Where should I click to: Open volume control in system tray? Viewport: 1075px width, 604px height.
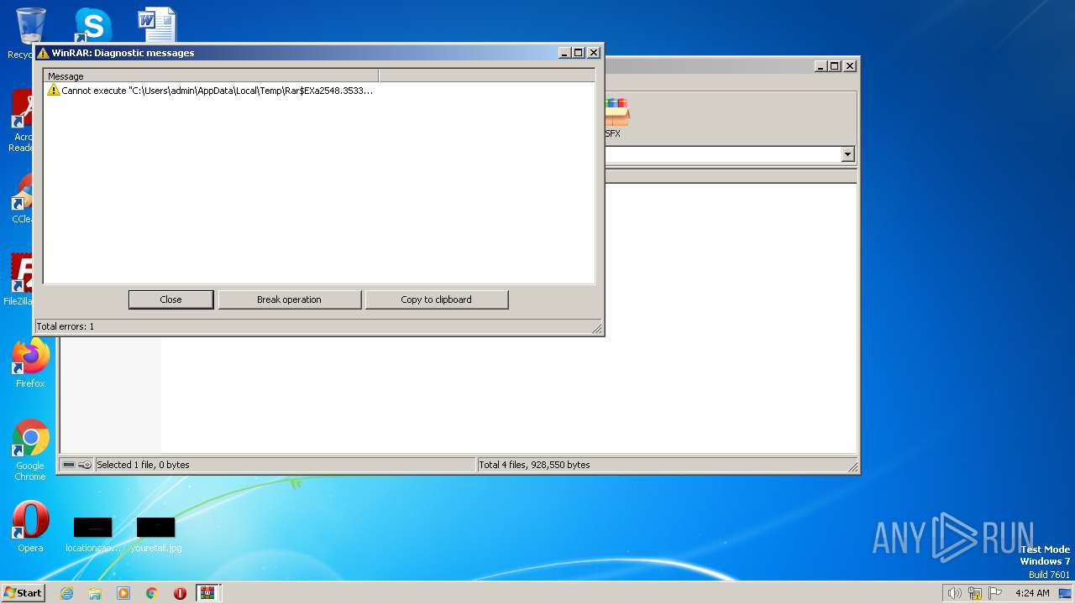pos(954,593)
